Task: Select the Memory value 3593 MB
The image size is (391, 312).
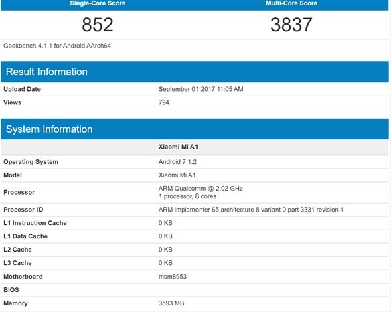Action: [171, 303]
